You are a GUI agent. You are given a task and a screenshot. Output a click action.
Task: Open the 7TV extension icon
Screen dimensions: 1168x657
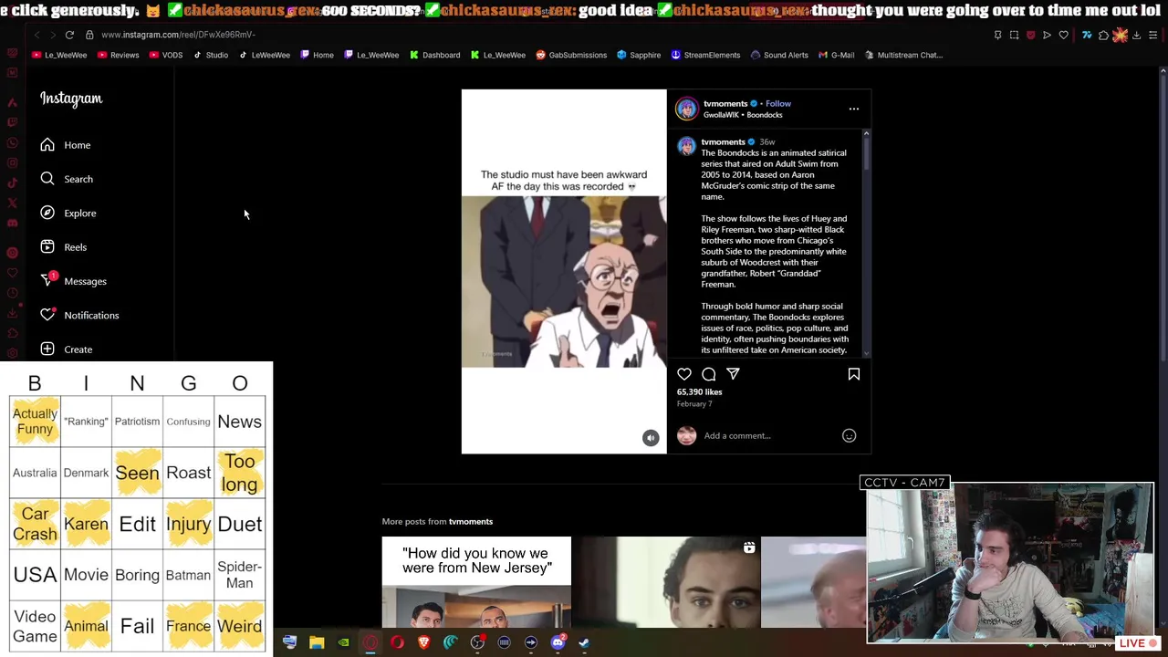pyautogui.click(x=1087, y=36)
